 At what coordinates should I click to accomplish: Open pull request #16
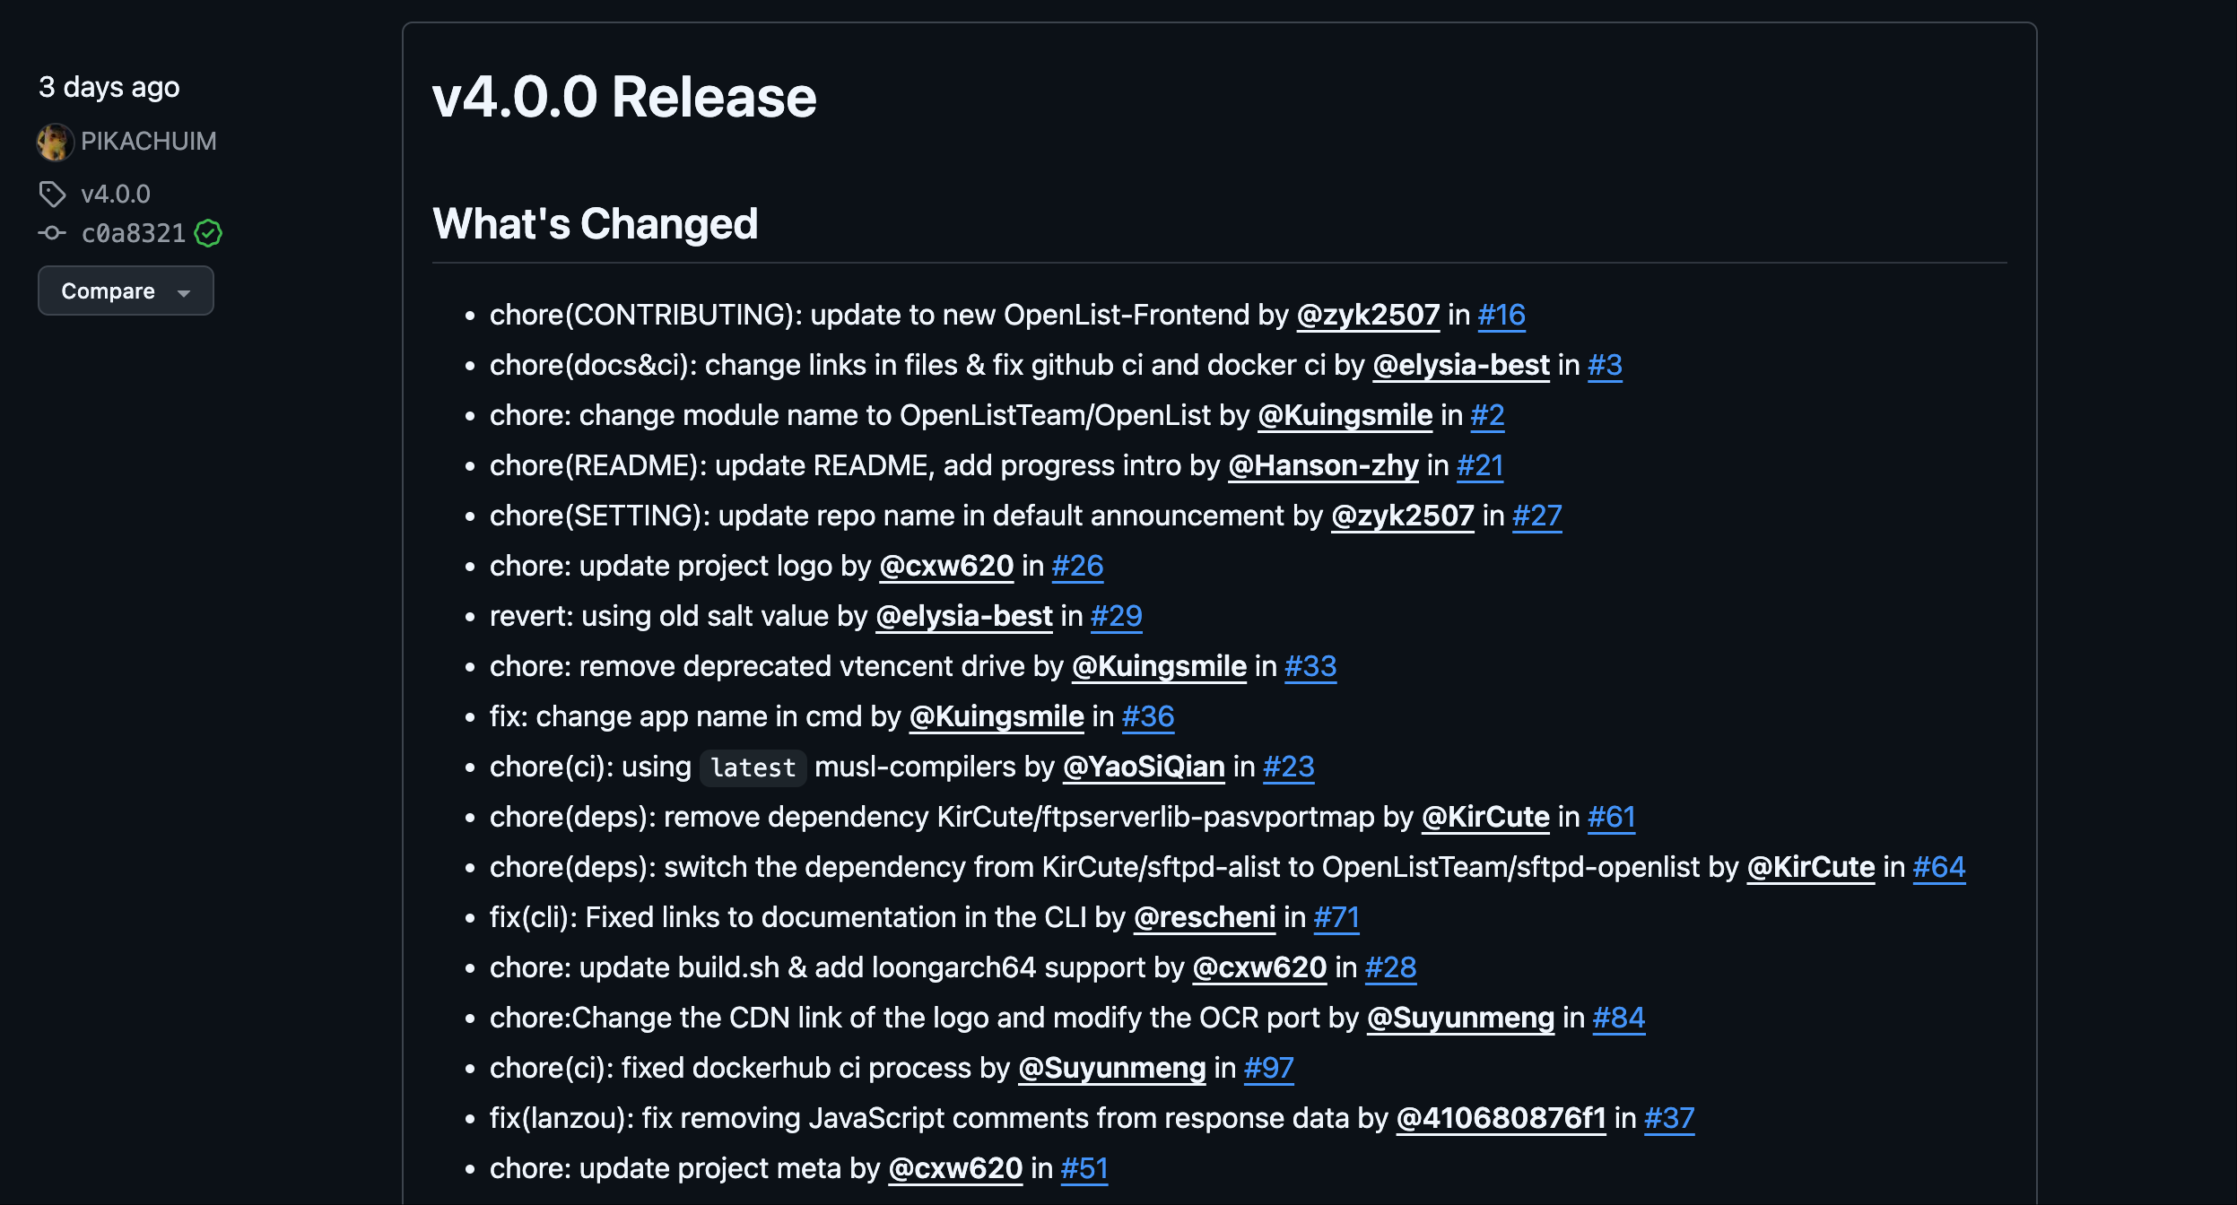1501,316
